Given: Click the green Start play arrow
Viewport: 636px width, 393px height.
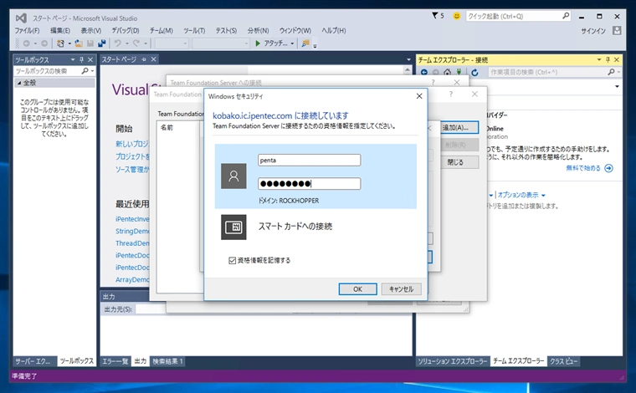Looking at the screenshot, I should (x=258, y=43).
